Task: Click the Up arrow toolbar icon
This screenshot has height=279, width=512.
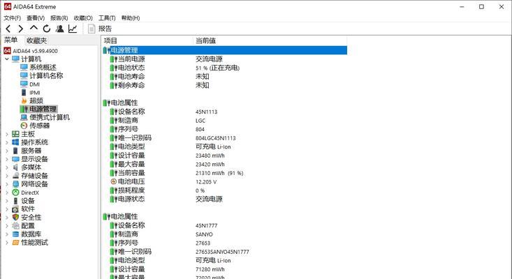Action: tap(34, 29)
